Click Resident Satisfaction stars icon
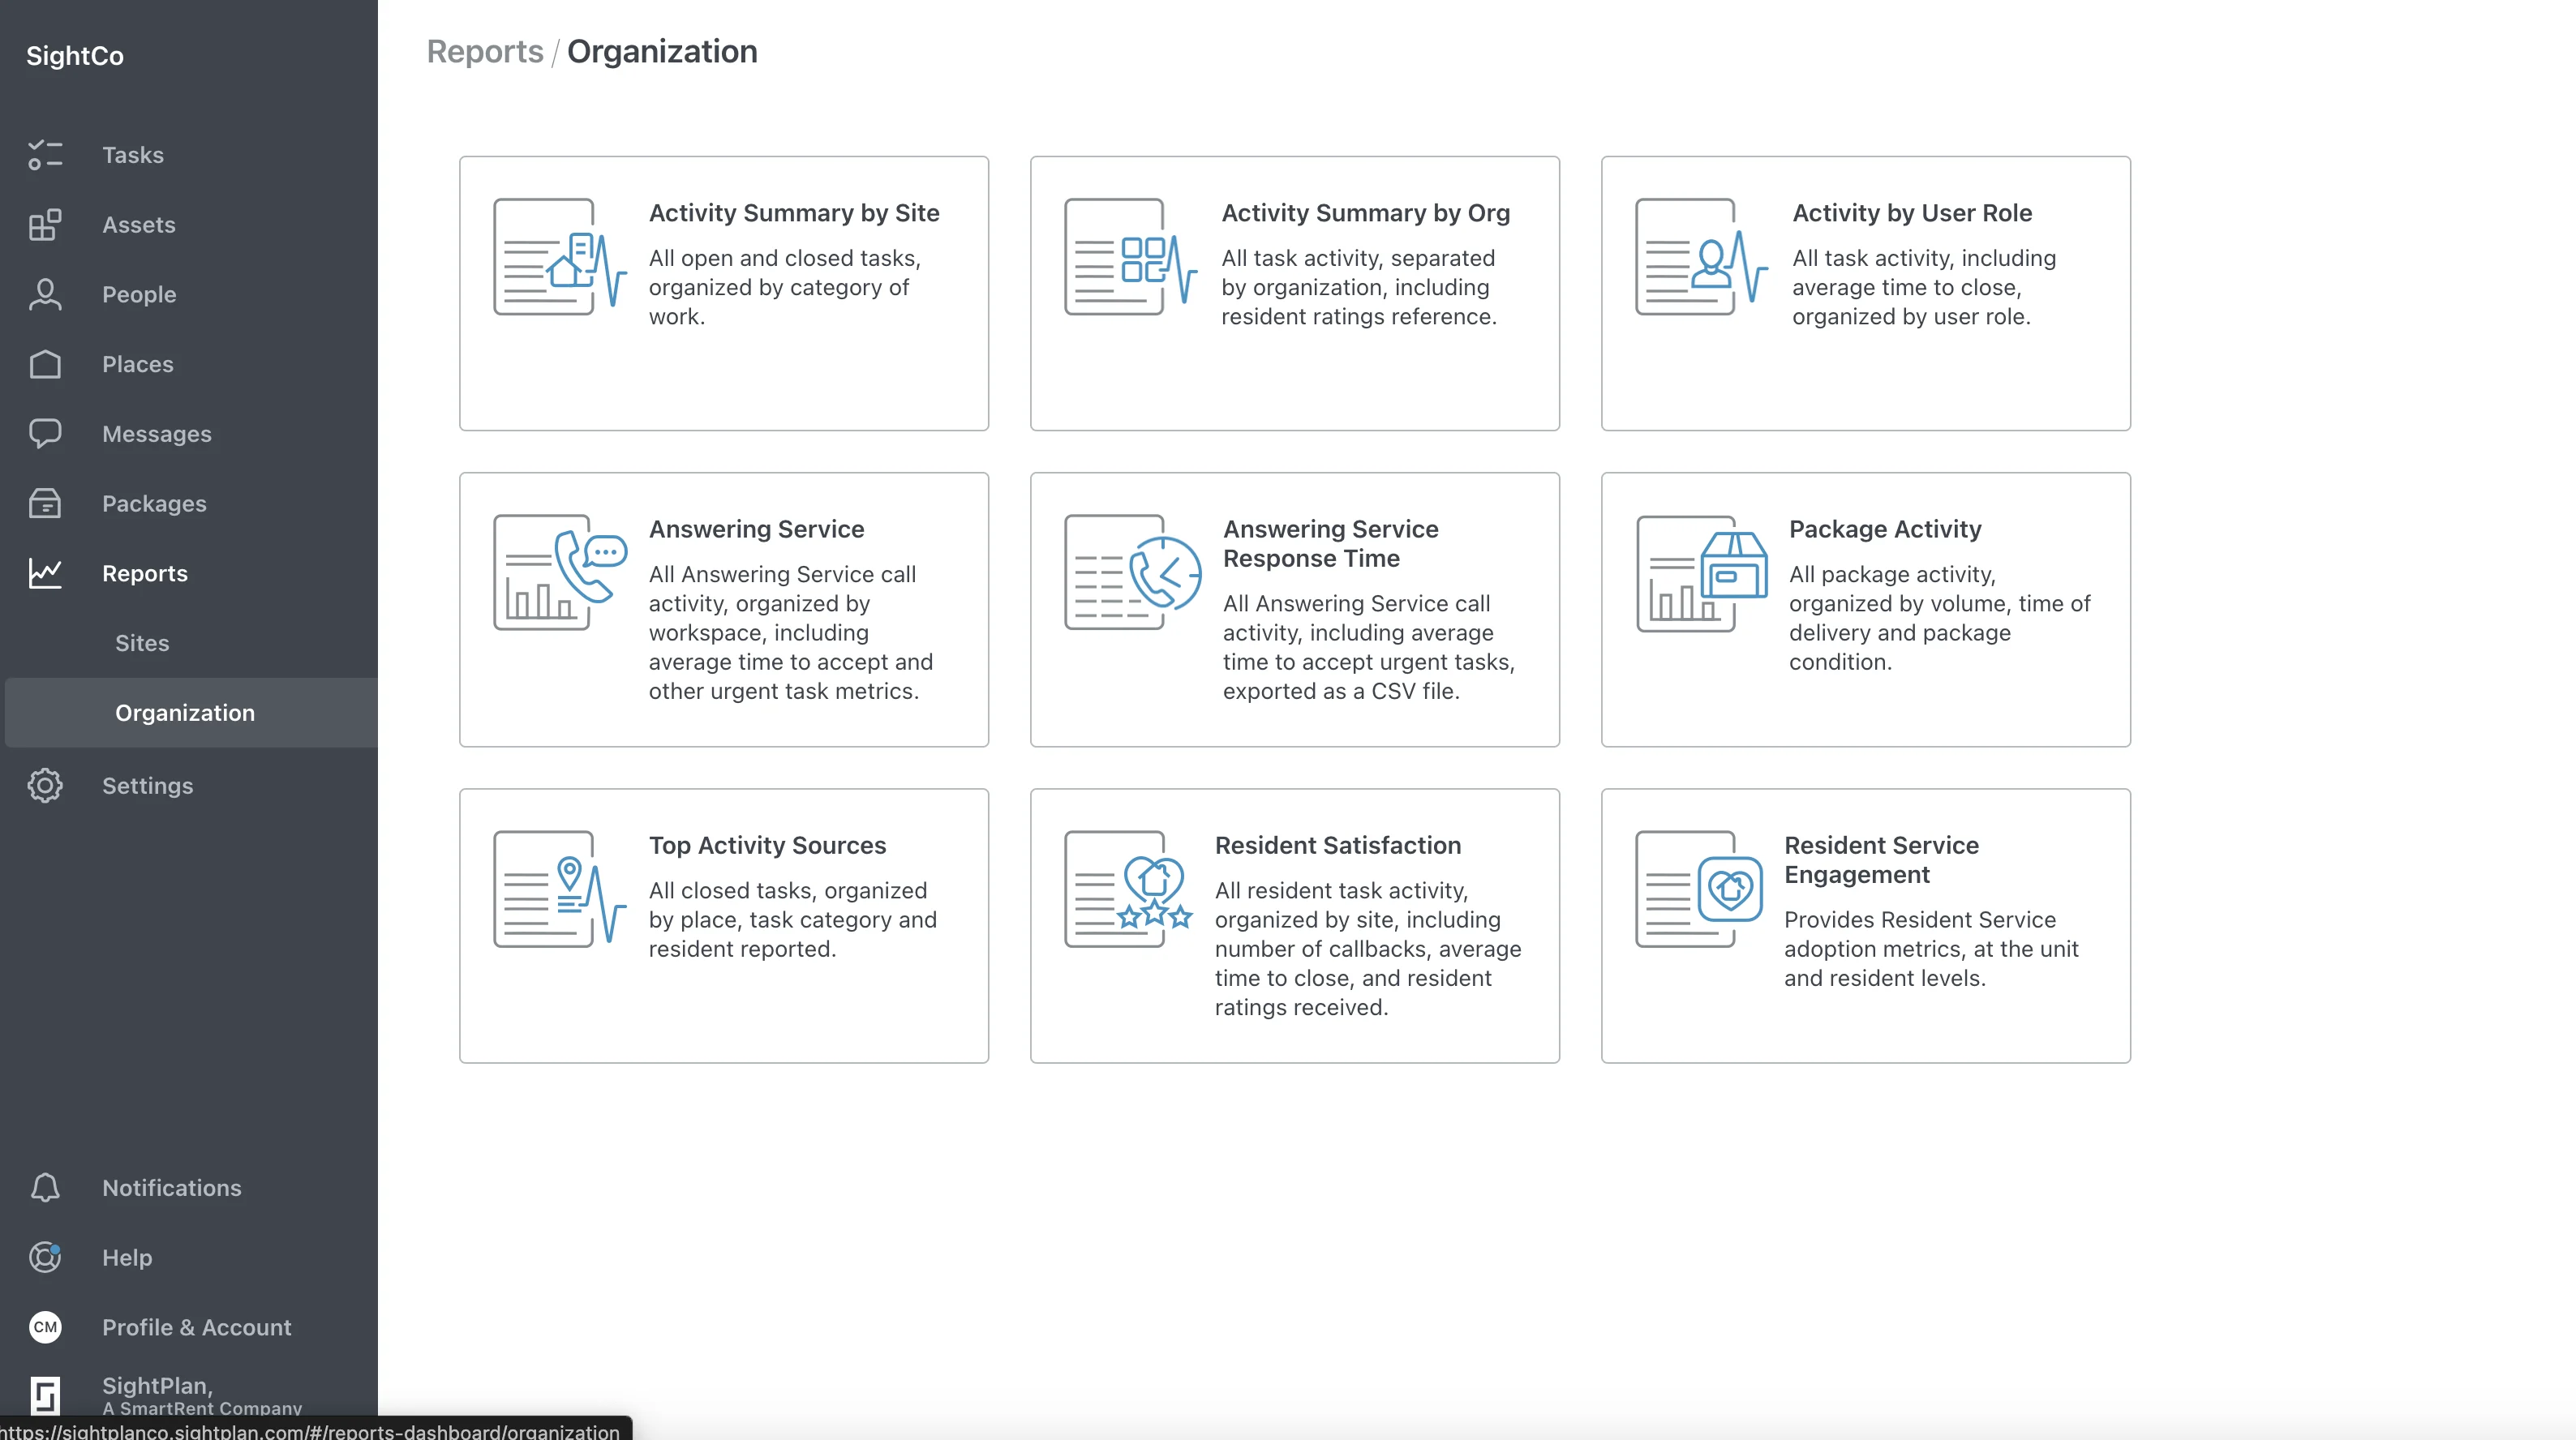Screen dimensions: 2576x1440 (1129, 889)
